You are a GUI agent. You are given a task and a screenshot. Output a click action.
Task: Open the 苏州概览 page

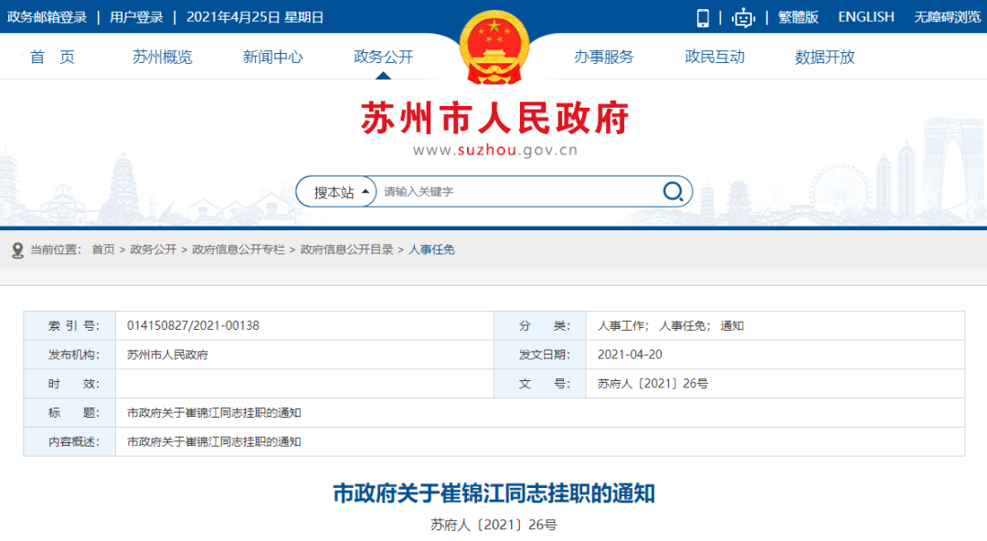[162, 56]
